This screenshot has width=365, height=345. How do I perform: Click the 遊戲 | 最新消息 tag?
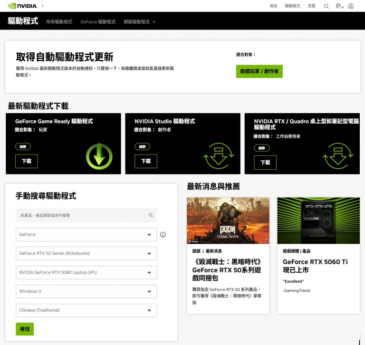pos(207,251)
